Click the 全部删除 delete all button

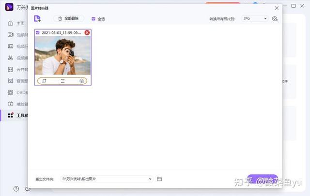click(69, 18)
